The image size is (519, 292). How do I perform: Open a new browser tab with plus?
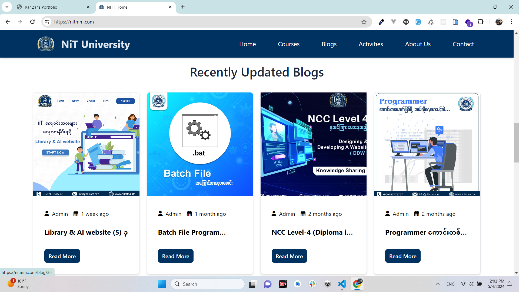(x=183, y=7)
